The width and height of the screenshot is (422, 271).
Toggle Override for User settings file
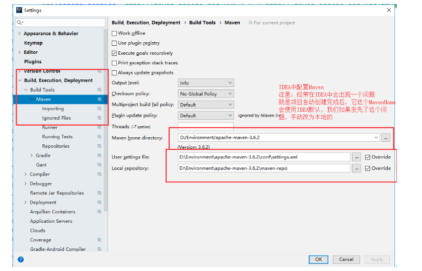point(368,157)
